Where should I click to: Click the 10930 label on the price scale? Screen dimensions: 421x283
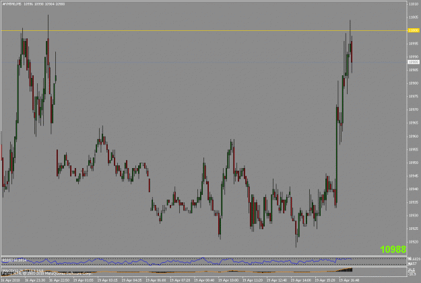[x=414, y=216]
